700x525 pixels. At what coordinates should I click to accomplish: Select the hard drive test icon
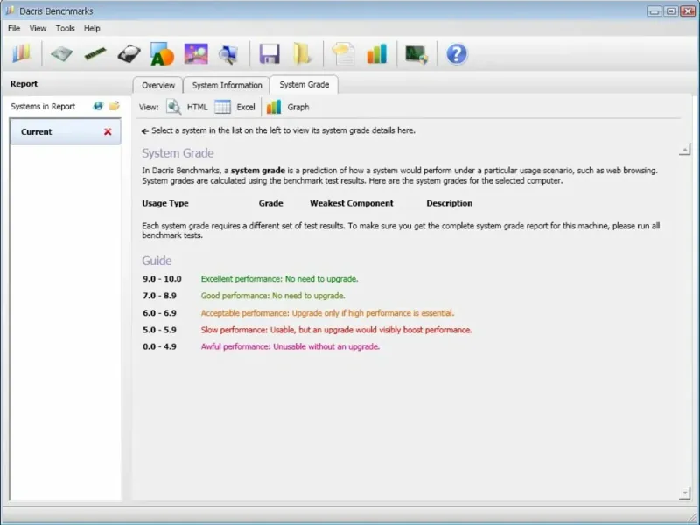[x=129, y=54]
